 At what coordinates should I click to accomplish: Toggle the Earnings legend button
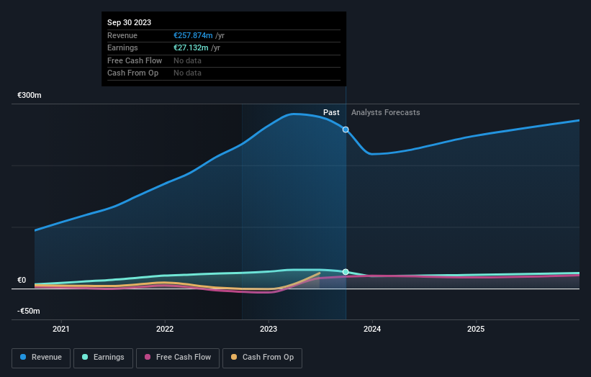click(x=103, y=358)
